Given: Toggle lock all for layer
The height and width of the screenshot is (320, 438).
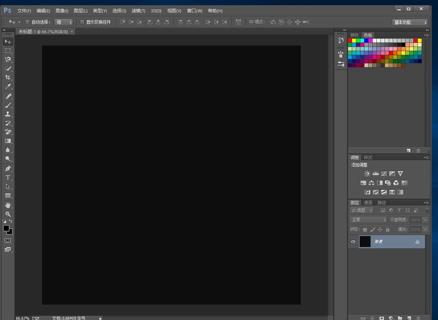Looking at the screenshot, I should point(388,230).
